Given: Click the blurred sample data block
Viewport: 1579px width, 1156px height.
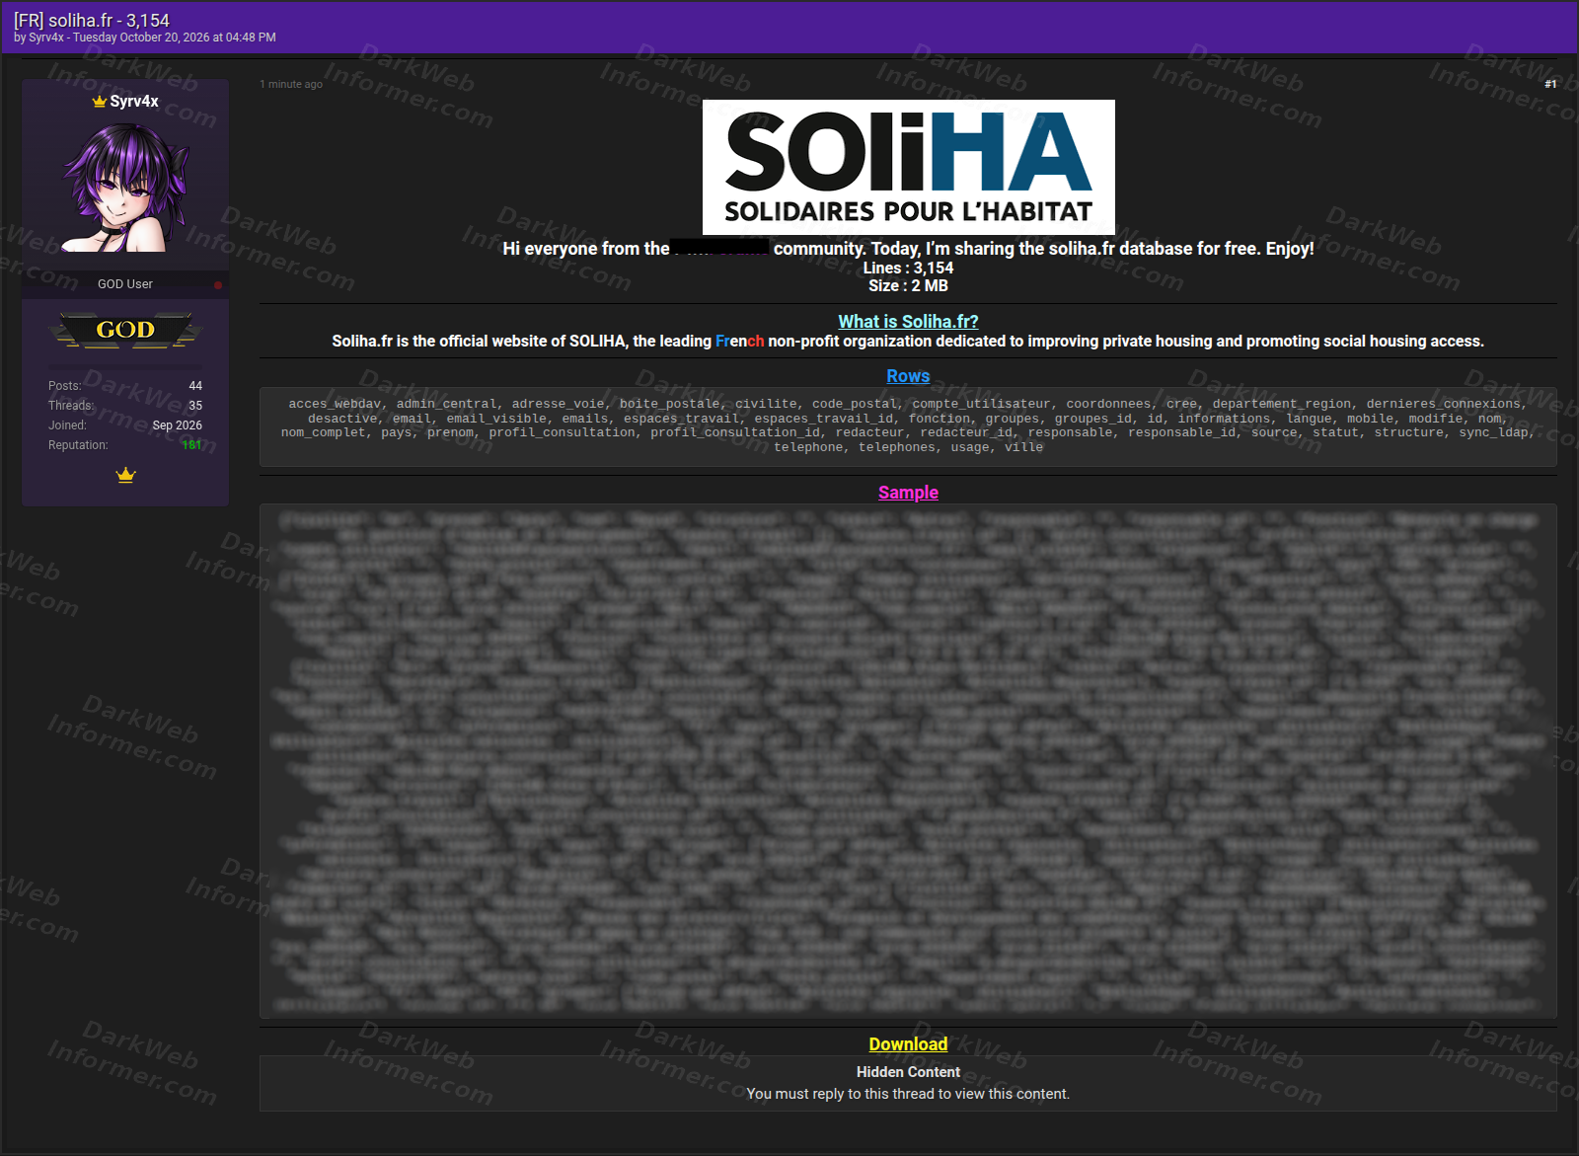Looking at the screenshot, I should coord(908,761).
